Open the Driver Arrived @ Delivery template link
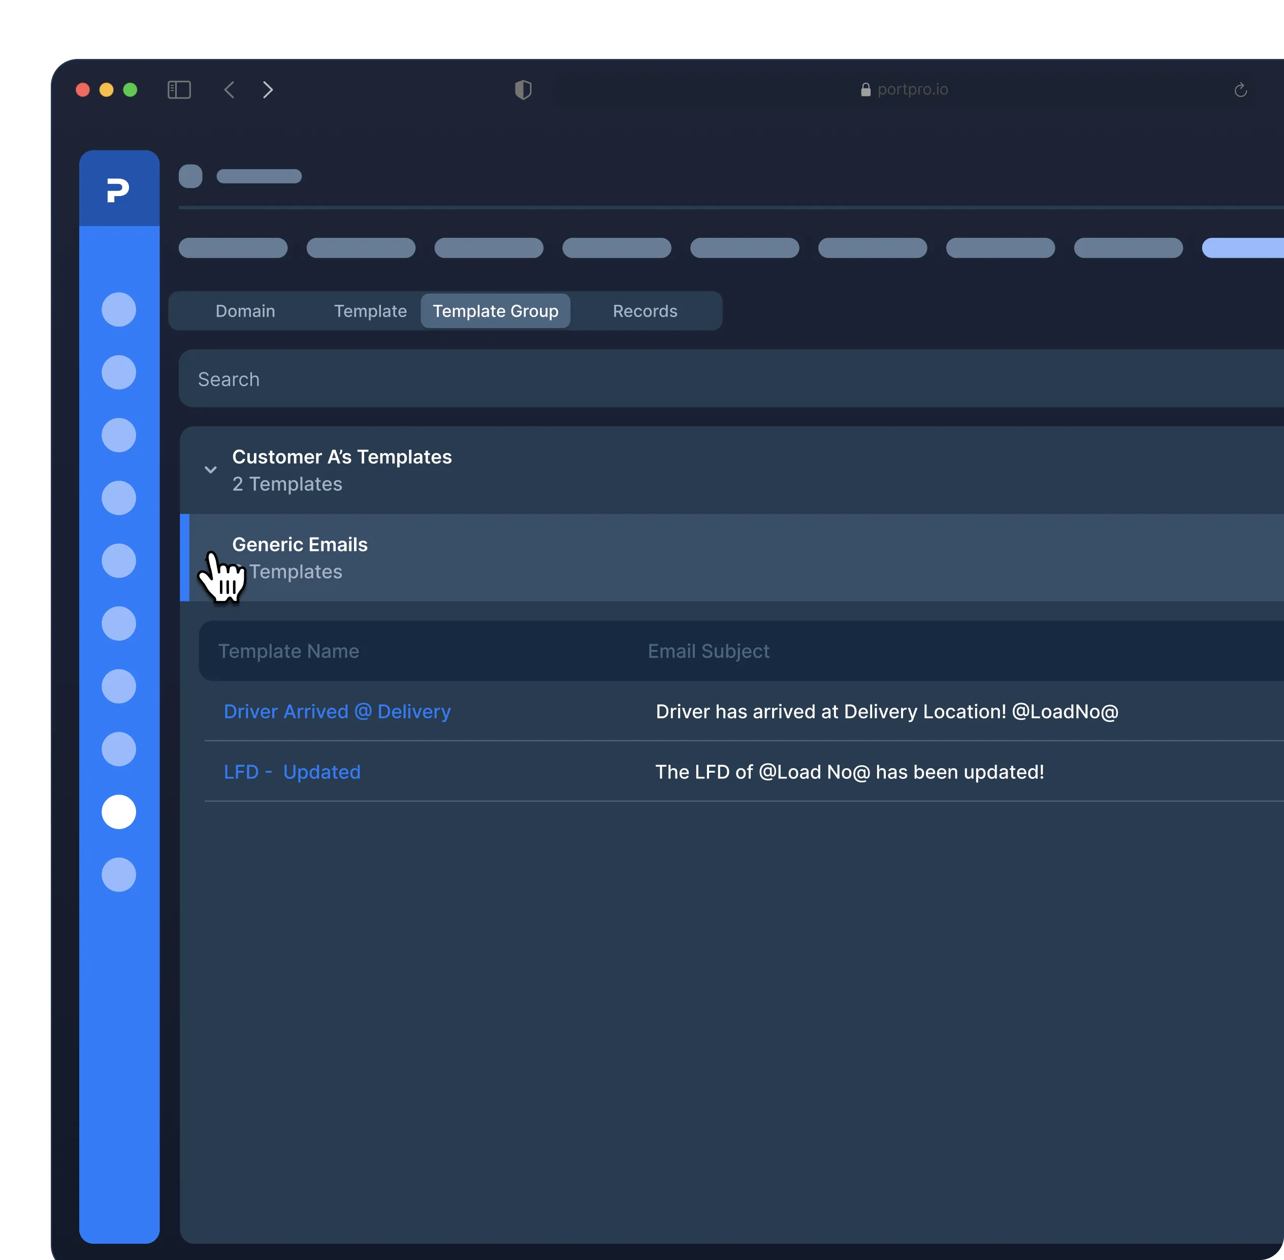 tap(337, 711)
